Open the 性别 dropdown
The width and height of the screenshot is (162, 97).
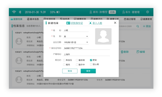(76, 37)
